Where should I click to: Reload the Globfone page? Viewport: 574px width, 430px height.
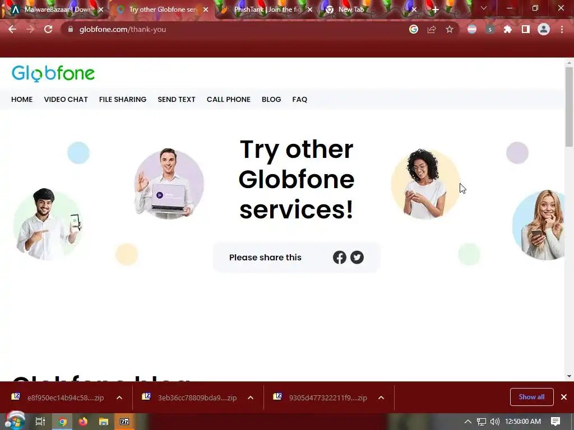coord(48,29)
